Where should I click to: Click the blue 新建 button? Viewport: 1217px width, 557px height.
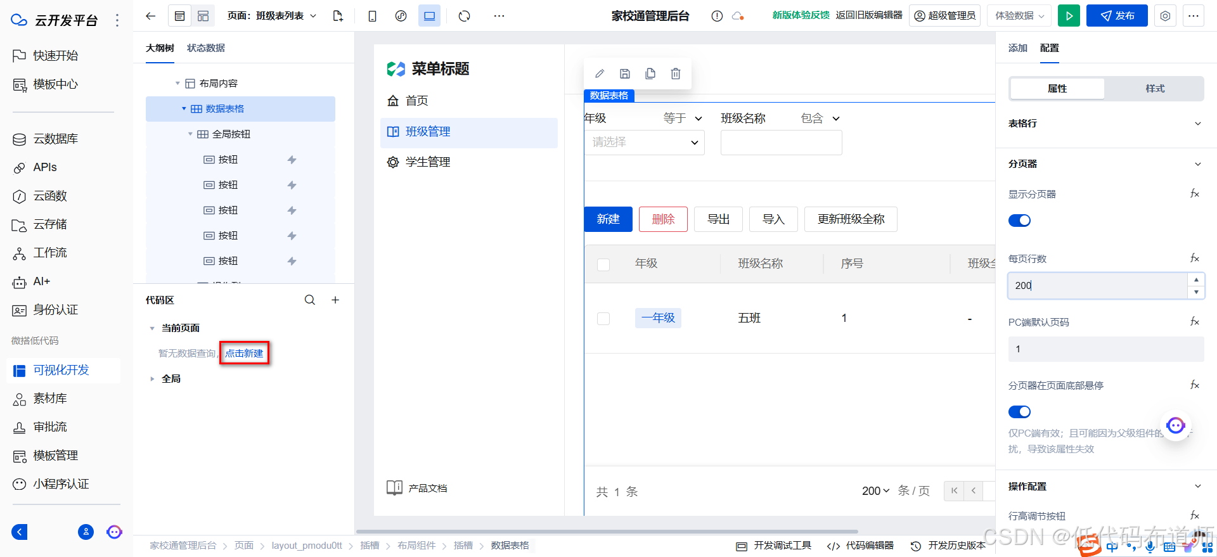[x=608, y=219]
